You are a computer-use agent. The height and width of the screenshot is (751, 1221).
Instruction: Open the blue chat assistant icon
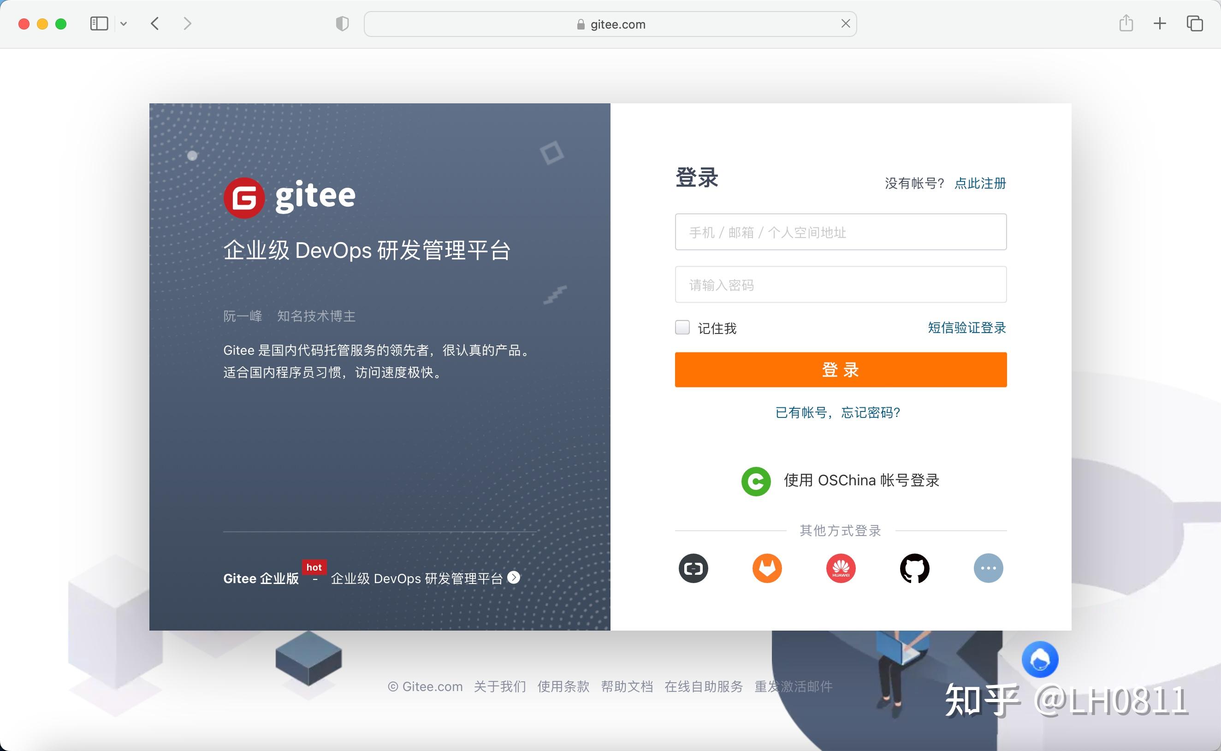(x=1041, y=659)
